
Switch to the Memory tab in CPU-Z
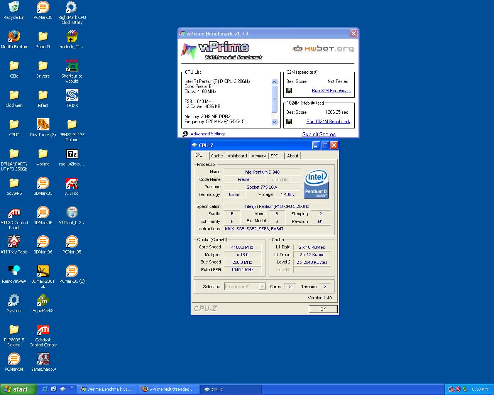pos(259,156)
